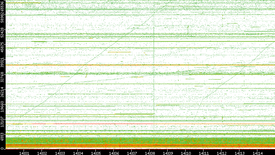Click the 6553 vertical axis label
The image size is (275, 155).
pyautogui.click(x=3, y=136)
